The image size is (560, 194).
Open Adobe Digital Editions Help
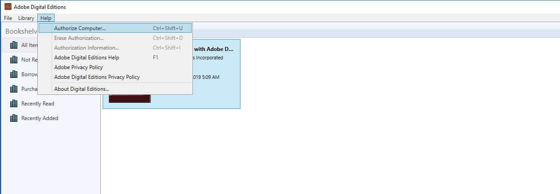115,58
